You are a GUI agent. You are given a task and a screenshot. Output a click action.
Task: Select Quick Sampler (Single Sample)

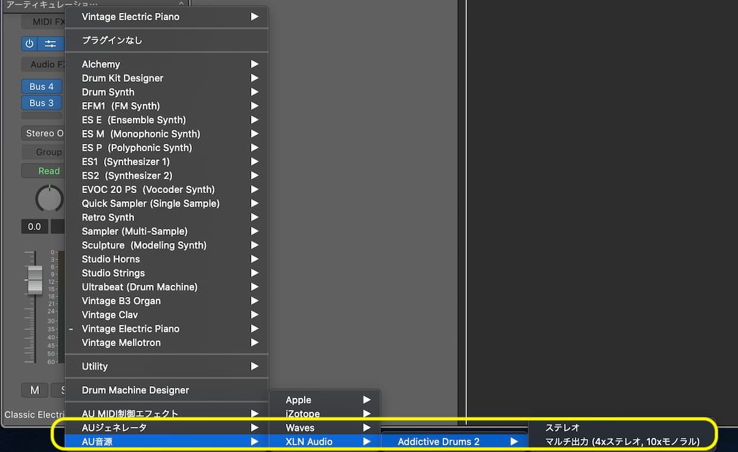coord(167,203)
